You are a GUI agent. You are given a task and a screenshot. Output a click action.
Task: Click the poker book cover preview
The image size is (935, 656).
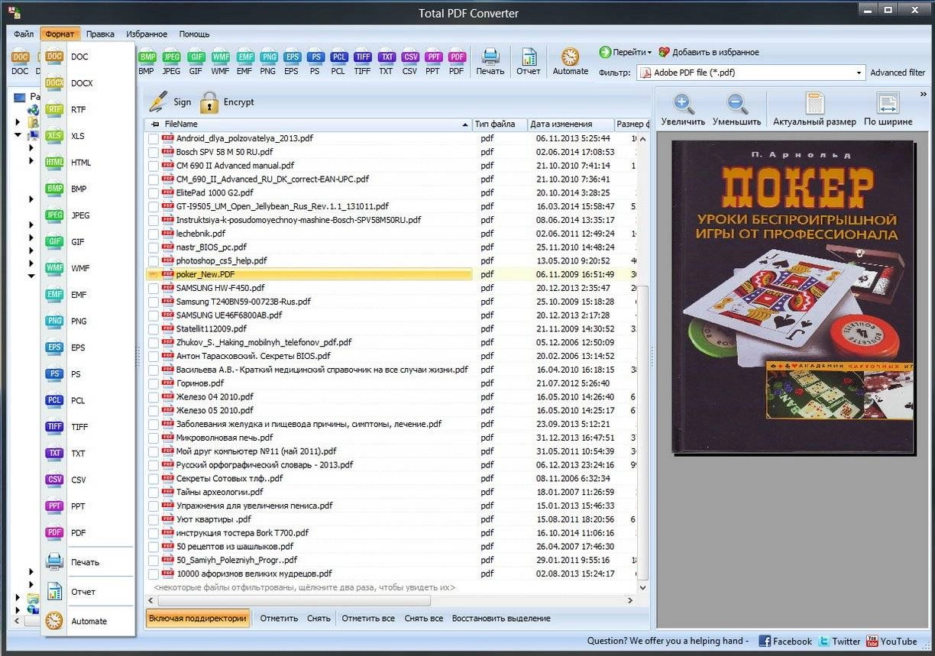click(793, 296)
